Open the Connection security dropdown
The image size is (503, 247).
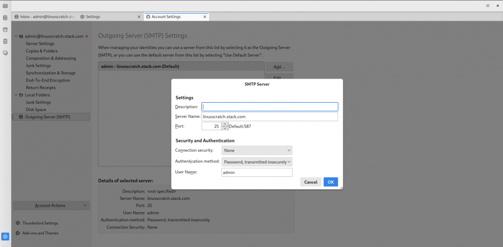(257, 150)
